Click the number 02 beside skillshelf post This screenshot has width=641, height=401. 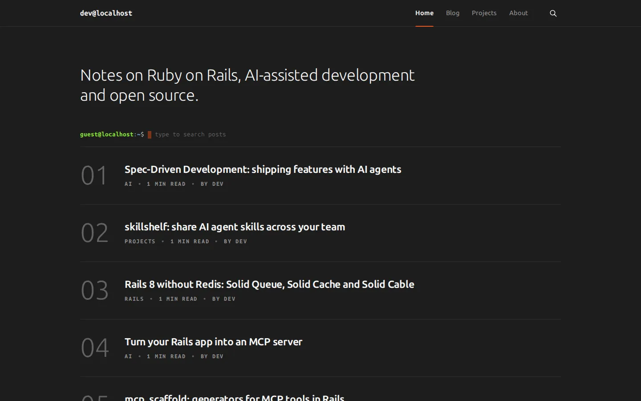(94, 233)
